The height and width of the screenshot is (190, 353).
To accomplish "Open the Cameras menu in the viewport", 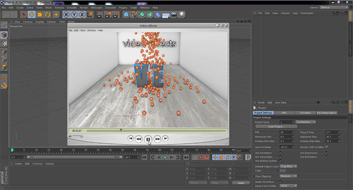I will click(28, 22).
